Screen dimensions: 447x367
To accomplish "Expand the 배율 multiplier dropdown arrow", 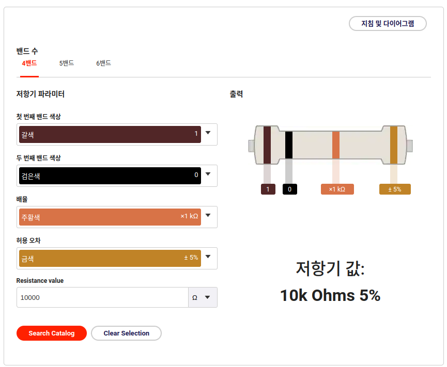I will (208, 215).
